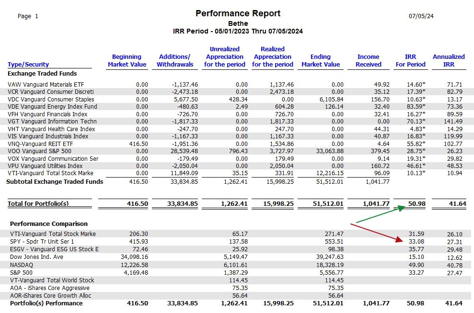Click the Ending Market Value column header
474x313 pixels.
pyautogui.click(x=321, y=60)
